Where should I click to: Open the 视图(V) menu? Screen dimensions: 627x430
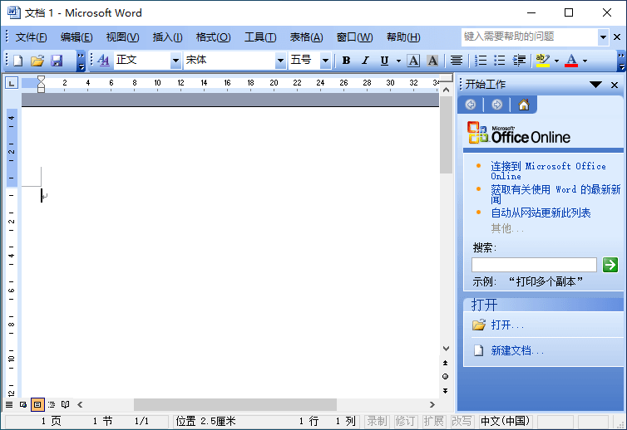point(122,37)
